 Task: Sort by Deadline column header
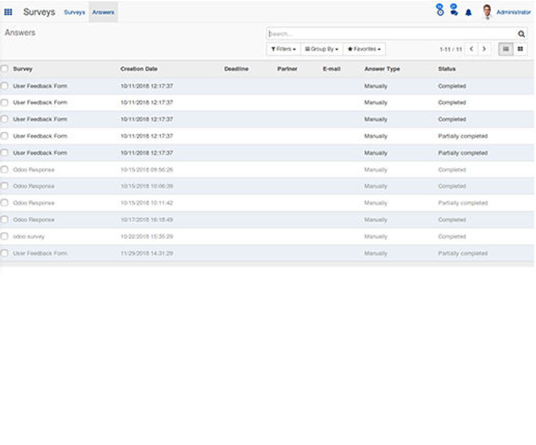236,69
